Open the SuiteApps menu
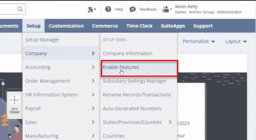The height and width of the screenshot is (140, 256). (x=173, y=26)
